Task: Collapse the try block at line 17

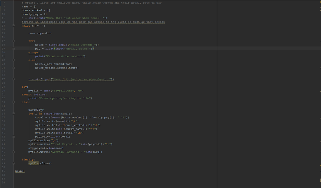Action: point(13,41)
